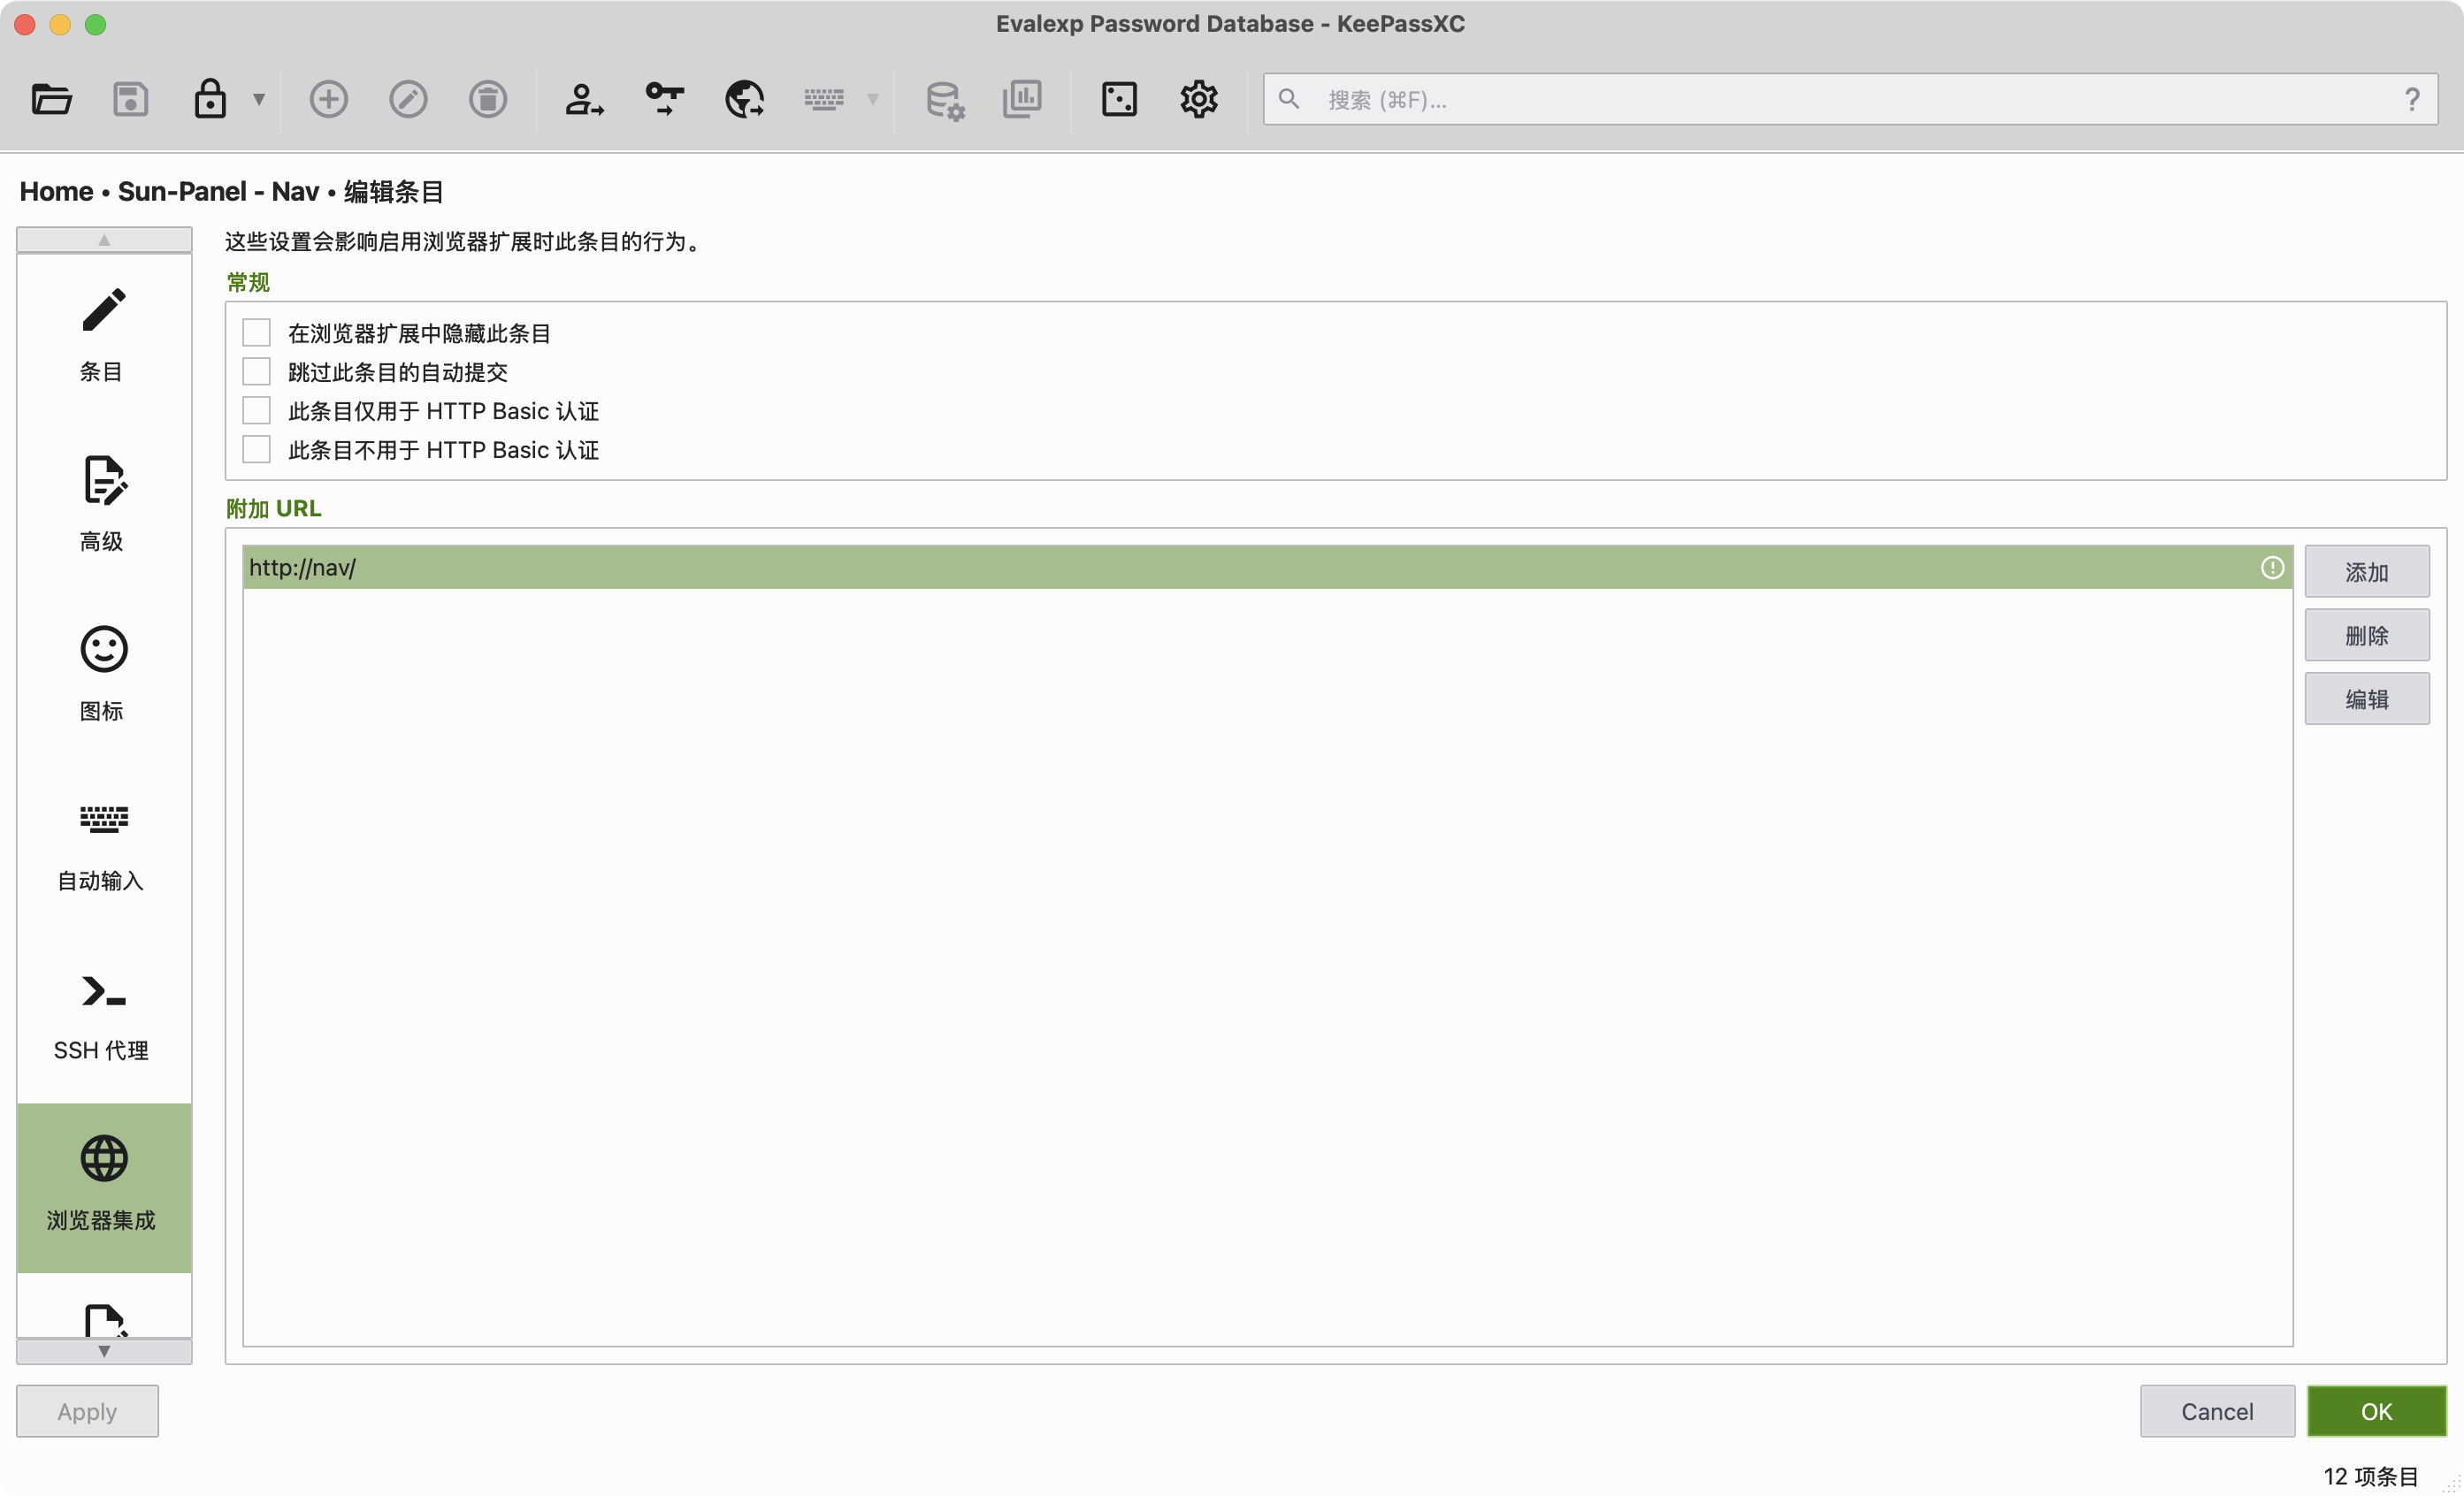Screen dimensions: 2464x1496
Task: Click the lock database icon
Action: click(210, 99)
